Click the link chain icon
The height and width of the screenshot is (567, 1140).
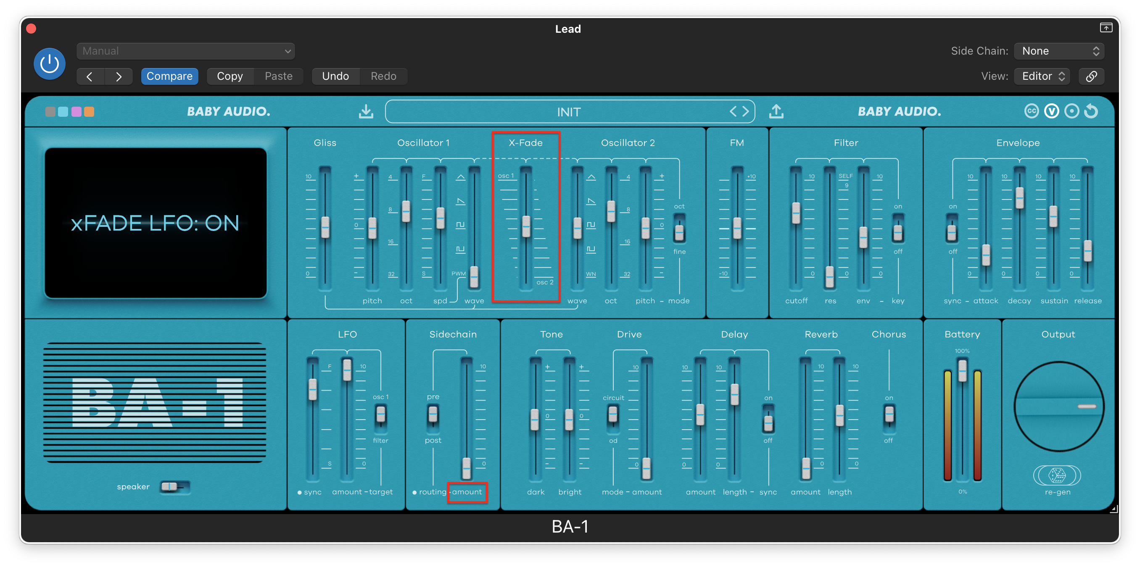point(1091,76)
